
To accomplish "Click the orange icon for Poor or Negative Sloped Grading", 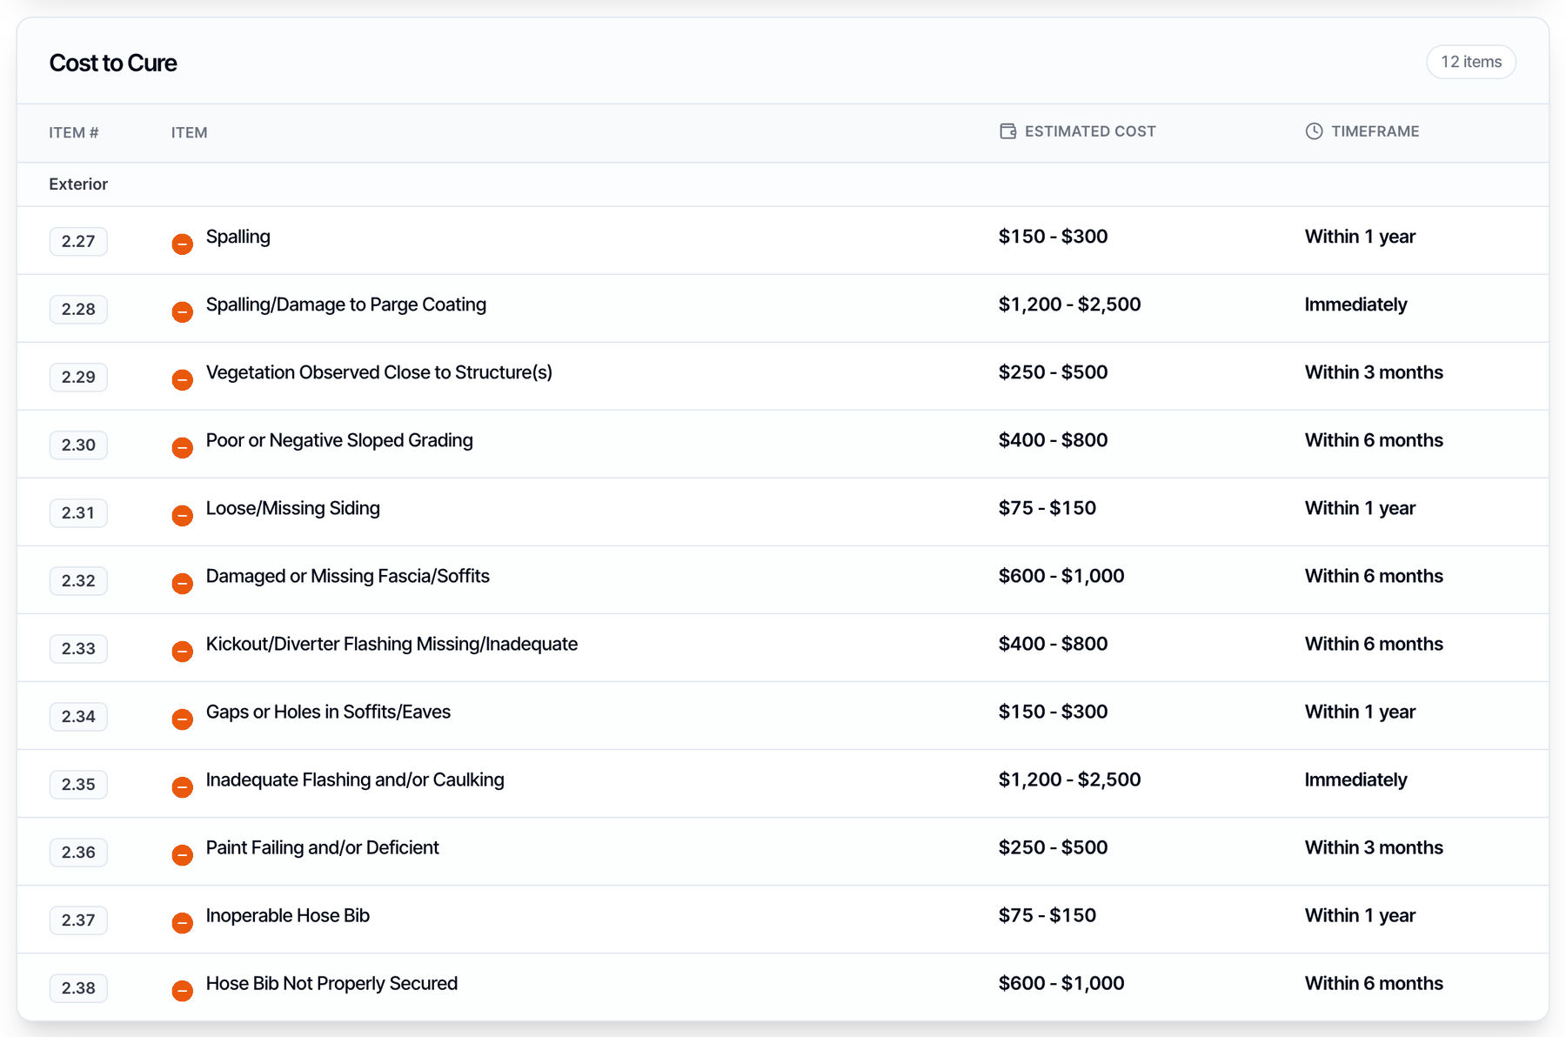I will tap(182, 447).
